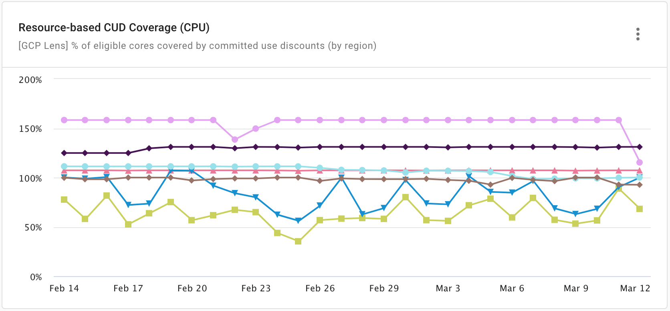
Task: Select the Mar 6 axis label
Action: click(511, 288)
